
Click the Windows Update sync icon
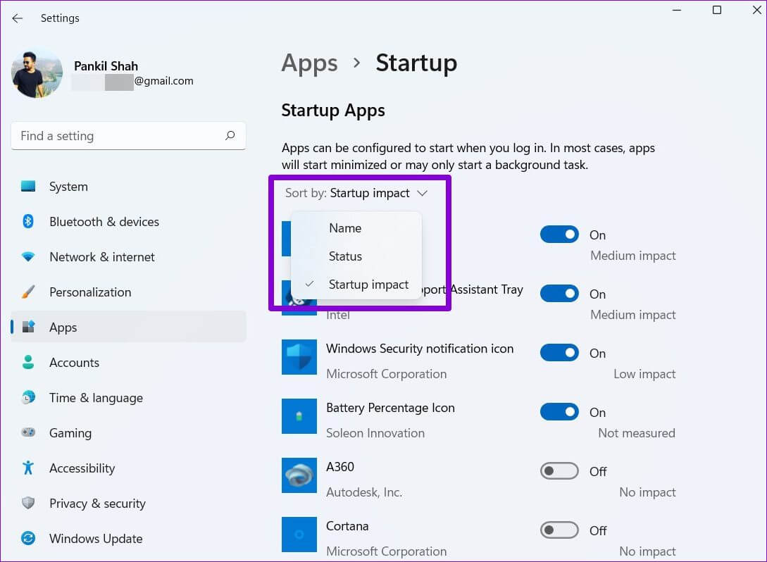click(28, 538)
